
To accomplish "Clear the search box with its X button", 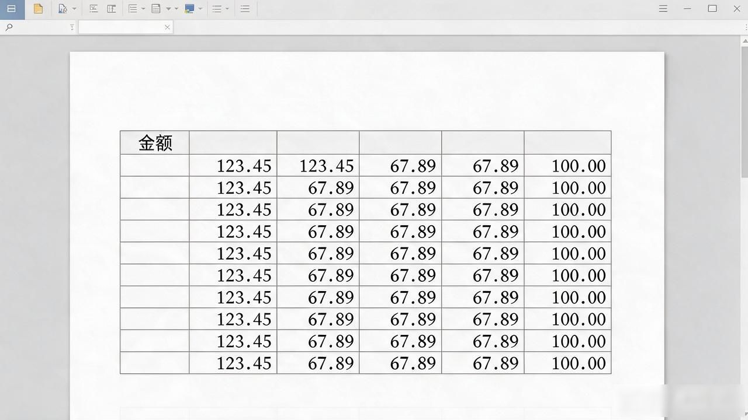I will pos(168,27).
